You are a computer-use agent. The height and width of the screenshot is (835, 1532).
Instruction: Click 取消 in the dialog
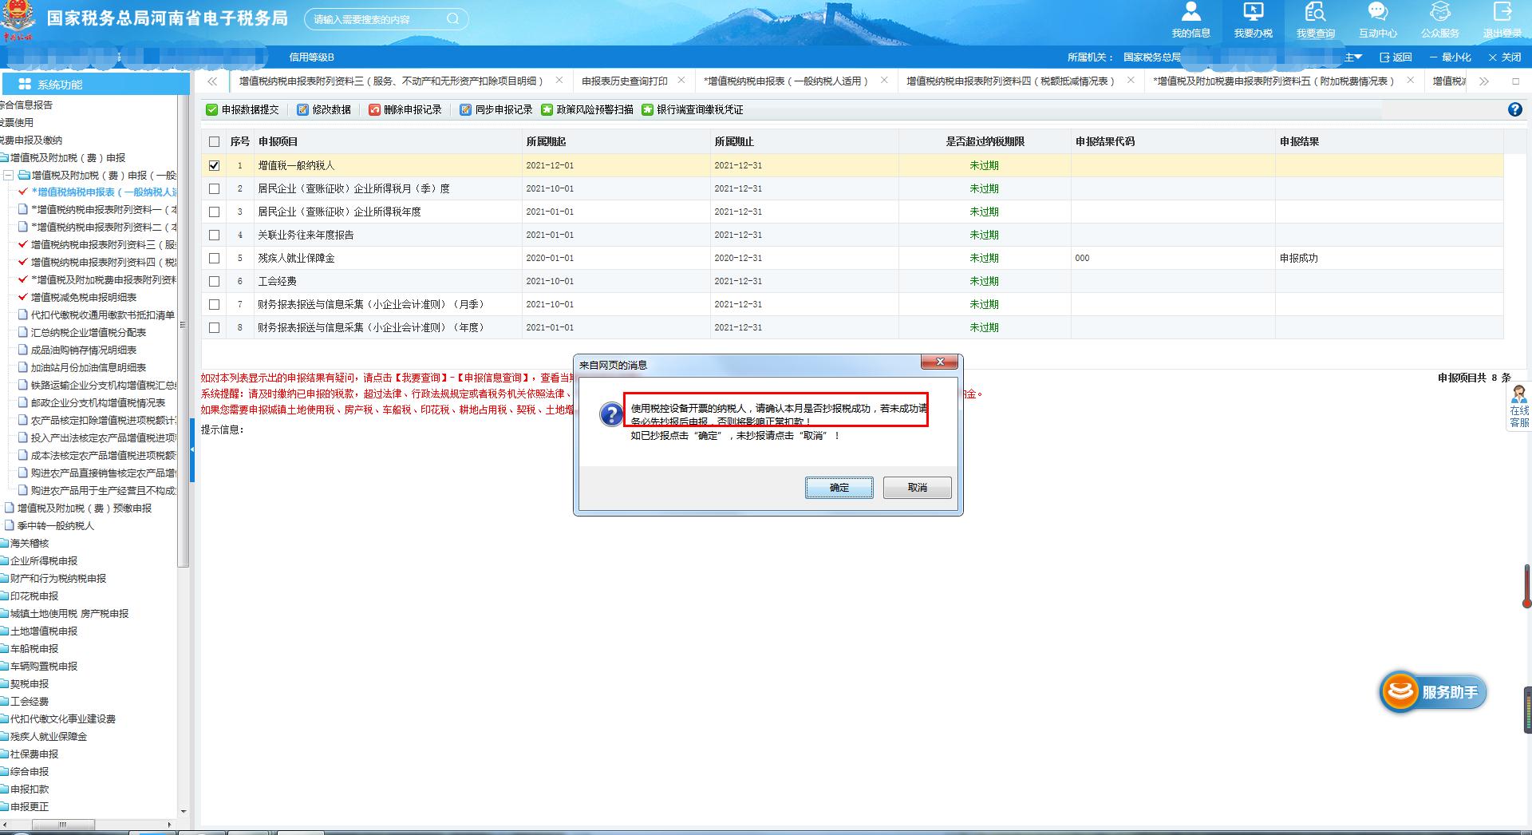tap(917, 487)
